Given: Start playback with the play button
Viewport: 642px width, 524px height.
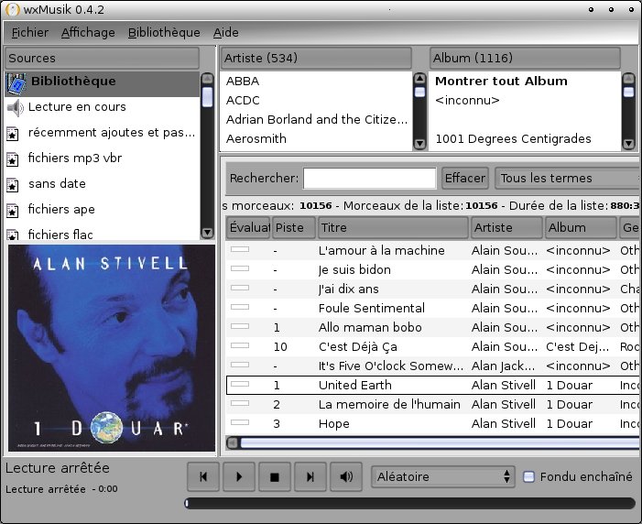Looking at the screenshot, I should (x=239, y=476).
